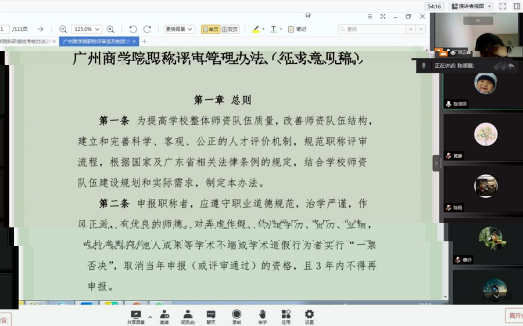Open the 更换背景 background dropdown
The width and height of the screenshot is (523, 326).
pos(179,30)
